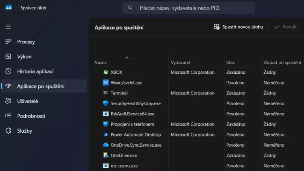Select RtkAudUService64.exe entry
The image size is (304, 171).
tap(132, 114)
